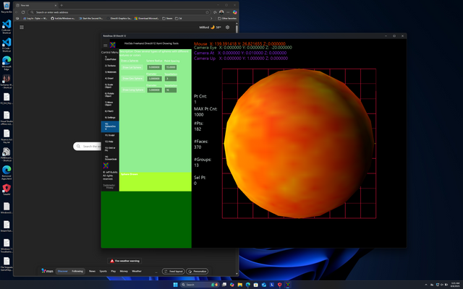The height and width of the screenshot is (289, 463).
Task: Click the Edge New tab tab
Action: click(35, 5)
